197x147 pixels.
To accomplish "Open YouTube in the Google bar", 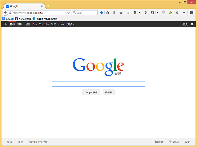I will pyautogui.click(x=44, y=24).
